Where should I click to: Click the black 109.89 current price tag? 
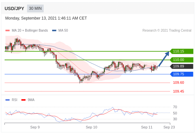[182, 66]
